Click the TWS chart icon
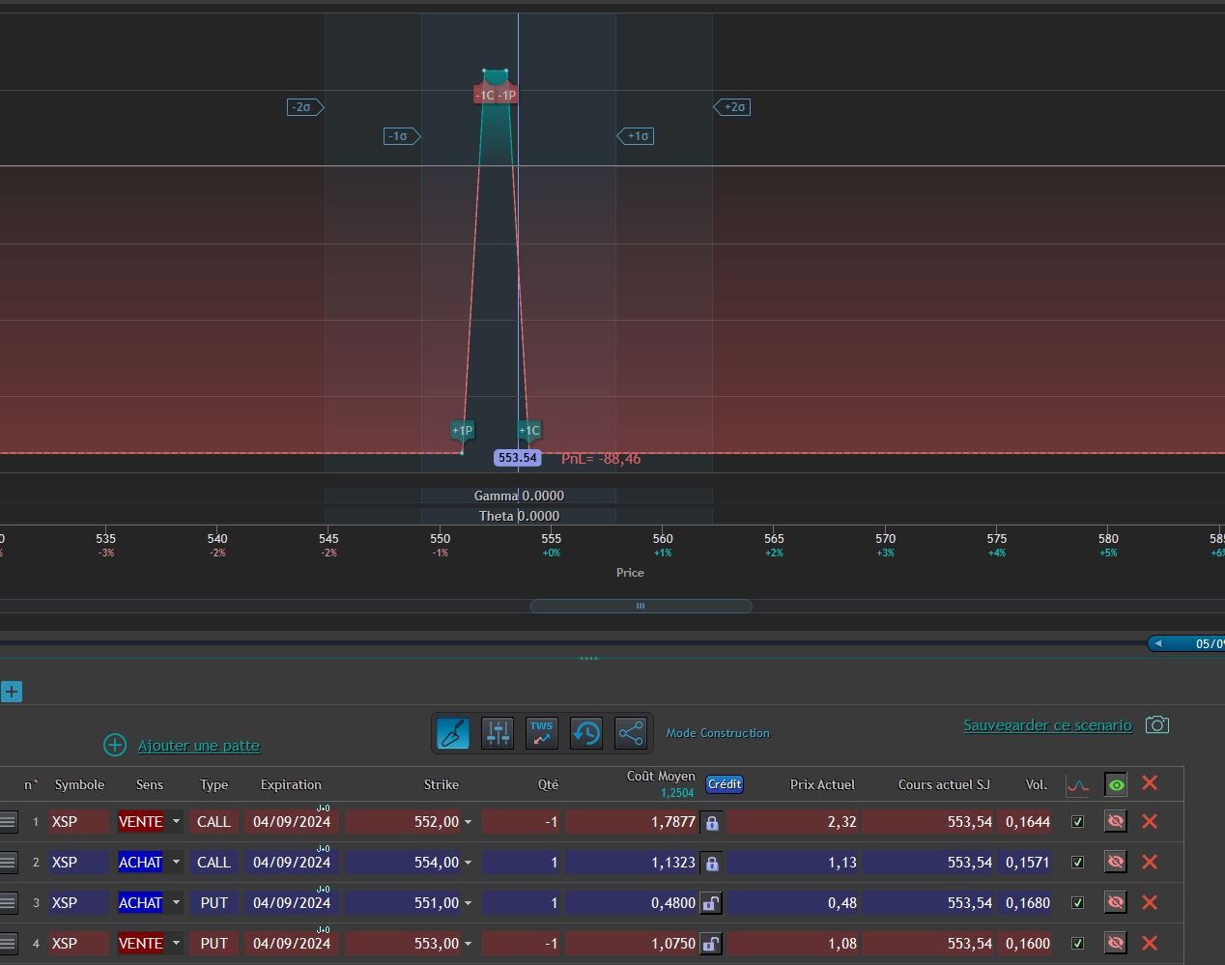Image resolution: width=1225 pixels, height=965 pixels. click(541, 733)
